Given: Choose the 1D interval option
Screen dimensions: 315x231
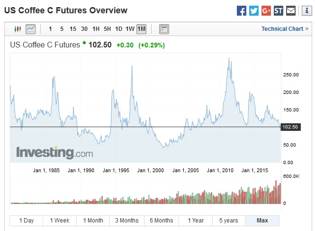Looking at the screenshot, I should point(118,29).
